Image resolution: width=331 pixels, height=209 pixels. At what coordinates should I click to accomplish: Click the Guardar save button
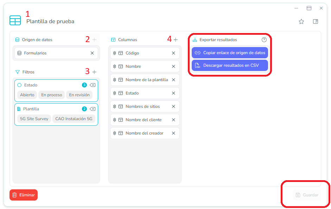point(307,195)
